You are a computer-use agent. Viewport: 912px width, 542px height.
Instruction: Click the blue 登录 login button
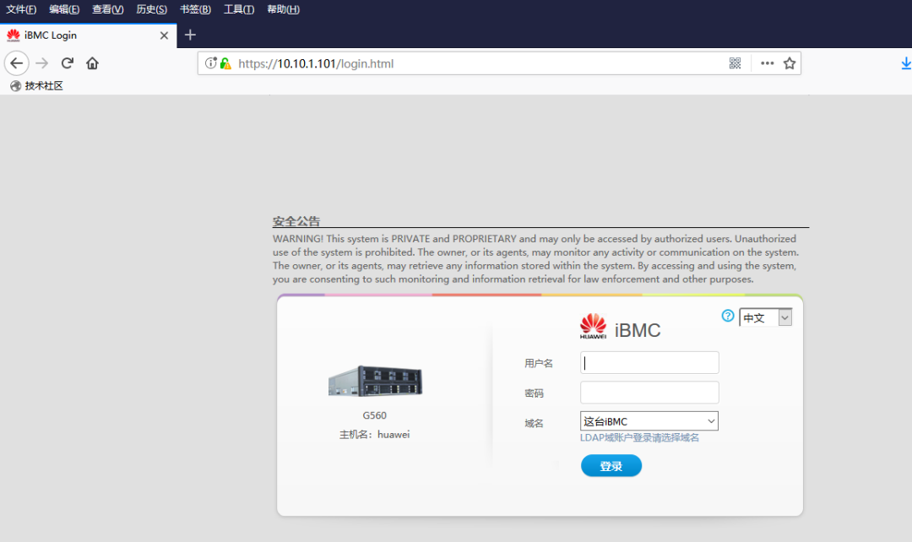(611, 466)
